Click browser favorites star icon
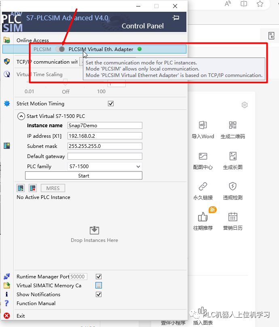Screen dimensions: 279x327 click(260, 4)
